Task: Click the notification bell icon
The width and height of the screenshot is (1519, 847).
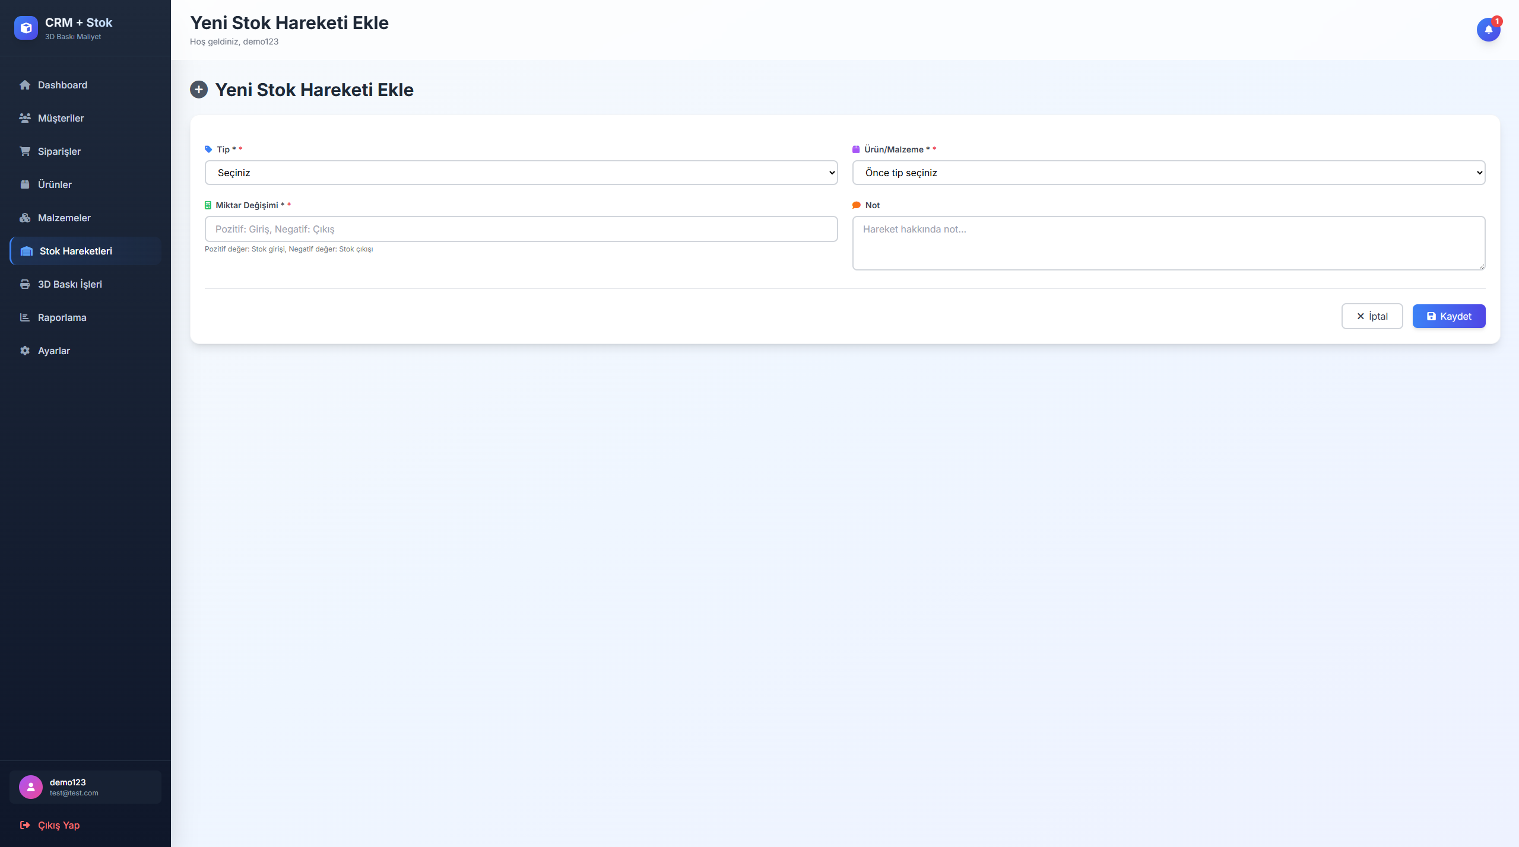Action: (1488, 29)
